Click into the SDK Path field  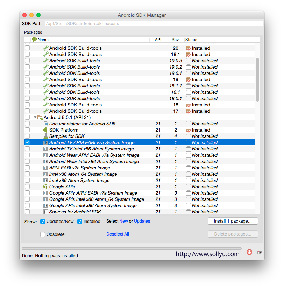click(x=154, y=23)
